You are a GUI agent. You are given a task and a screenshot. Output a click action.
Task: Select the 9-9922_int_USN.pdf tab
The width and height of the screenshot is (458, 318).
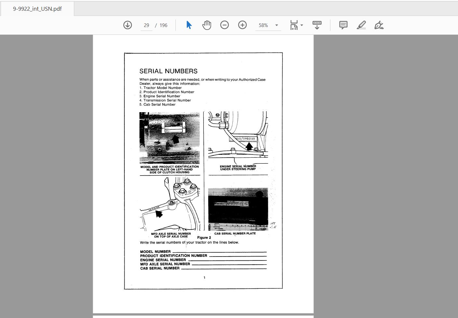point(36,9)
